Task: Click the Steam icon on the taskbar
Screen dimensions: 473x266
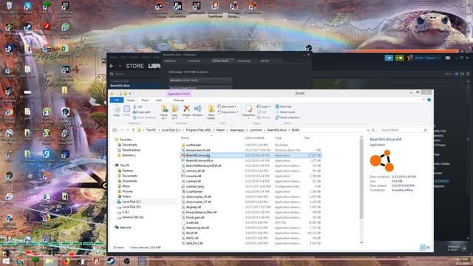Action: point(111,261)
